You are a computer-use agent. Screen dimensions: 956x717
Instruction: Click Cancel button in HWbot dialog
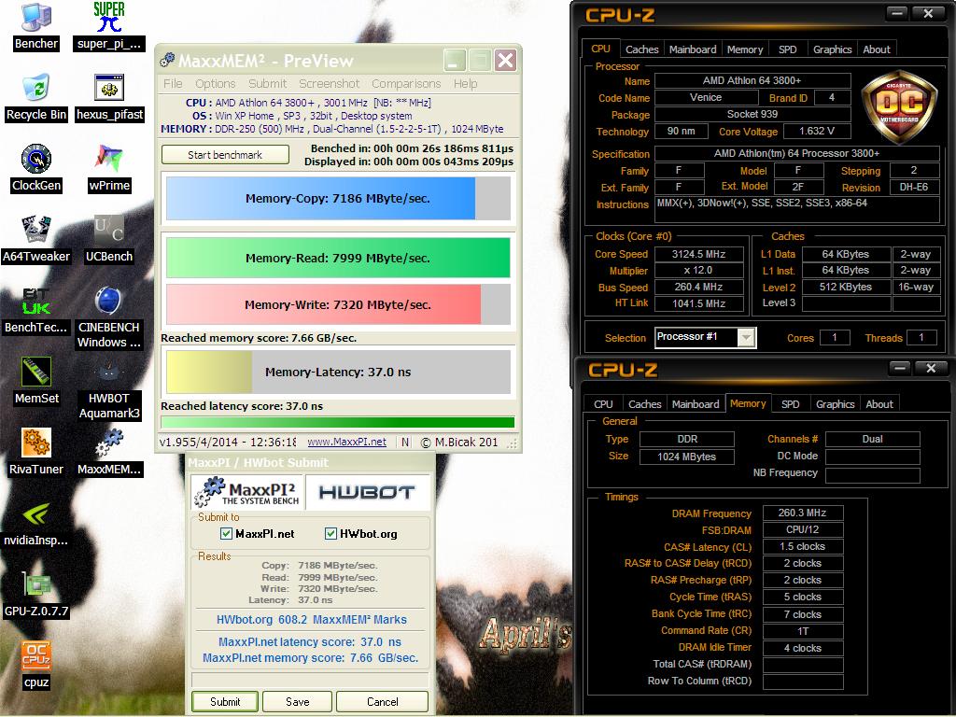(x=382, y=702)
